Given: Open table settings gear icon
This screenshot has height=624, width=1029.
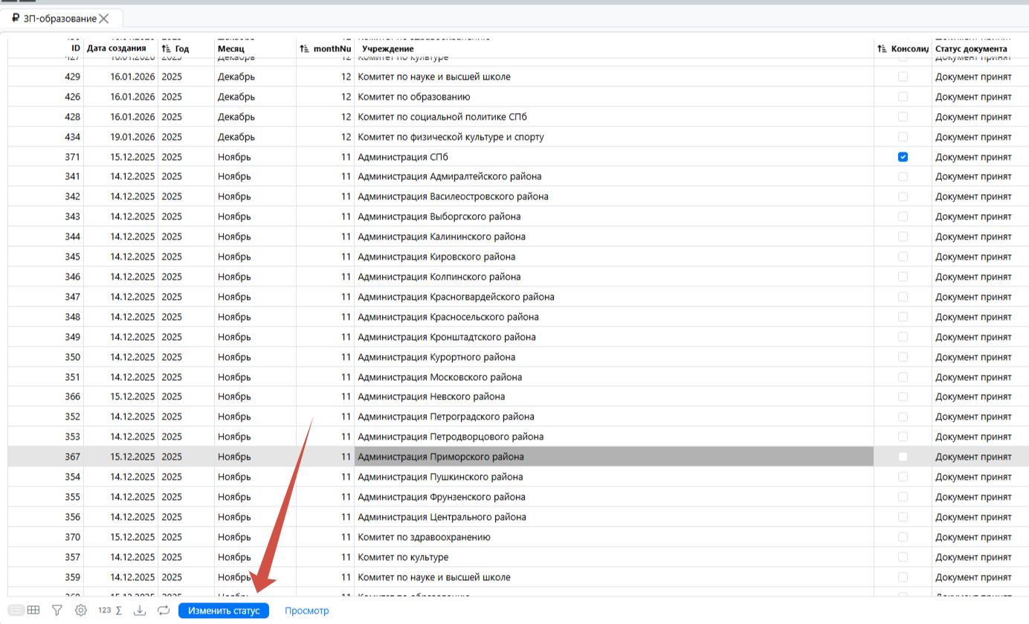Looking at the screenshot, I should click(80, 611).
